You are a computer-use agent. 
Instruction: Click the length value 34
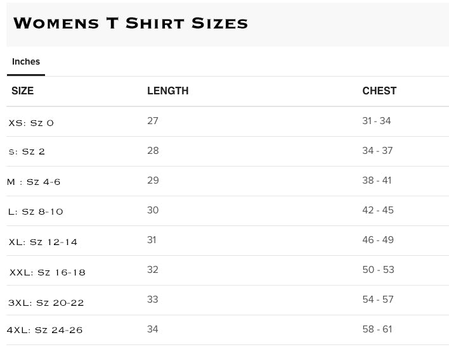pos(153,329)
